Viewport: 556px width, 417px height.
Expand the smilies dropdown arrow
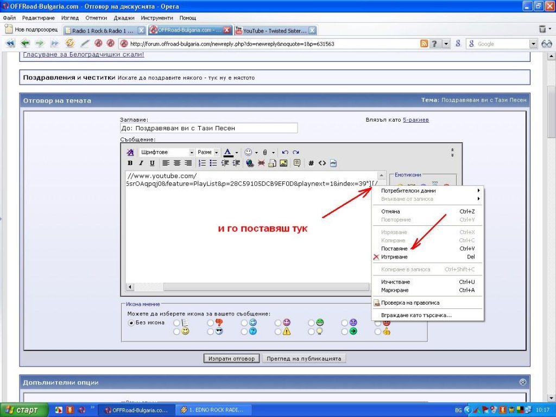(x=256, y=153)
